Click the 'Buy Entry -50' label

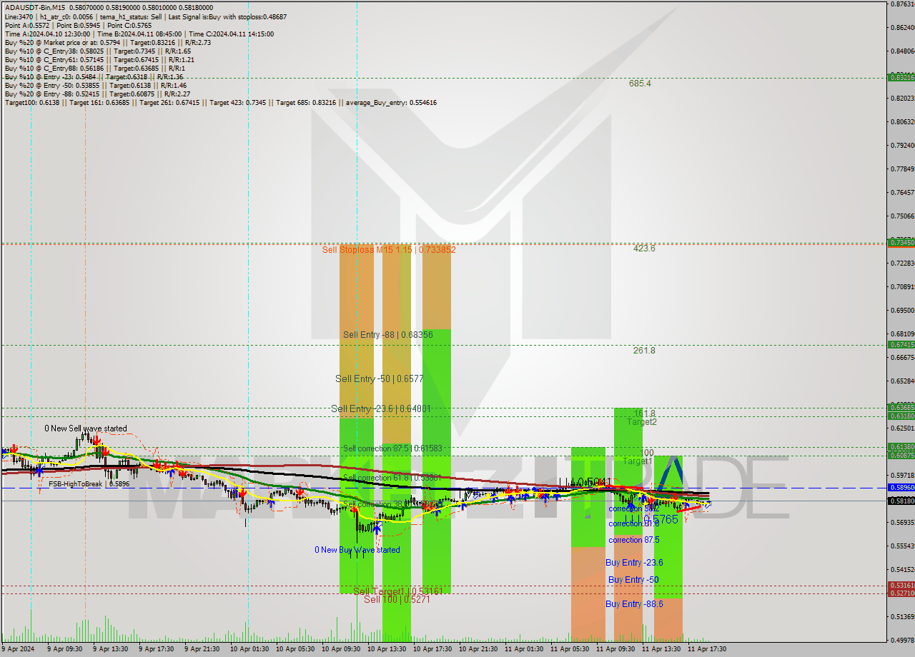tap(633, 580)
